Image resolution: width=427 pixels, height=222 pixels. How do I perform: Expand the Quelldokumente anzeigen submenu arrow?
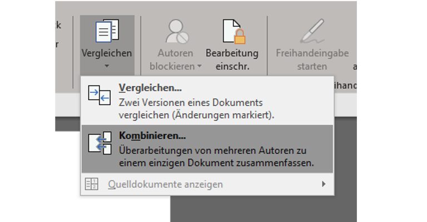coord(324,184)
